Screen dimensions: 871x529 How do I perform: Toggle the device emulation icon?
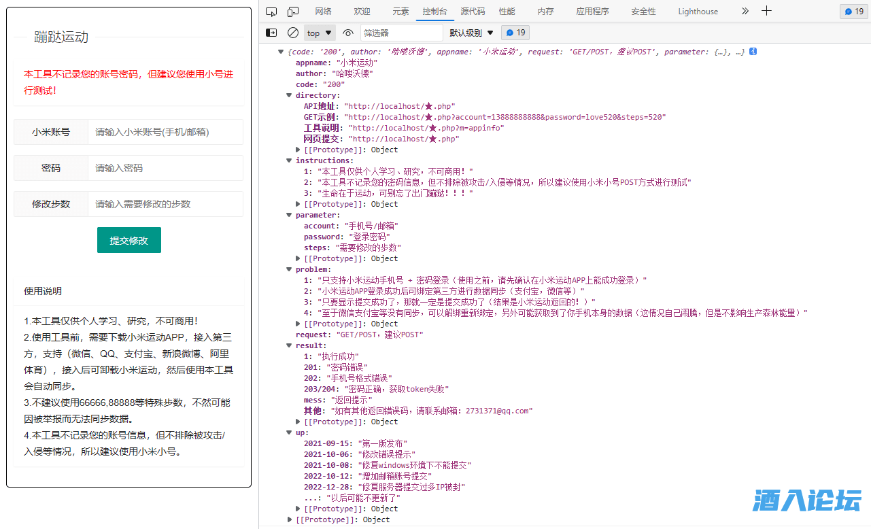click(x=293, y=11)
